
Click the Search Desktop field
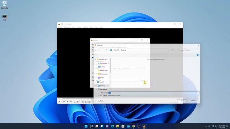point(188,50)
